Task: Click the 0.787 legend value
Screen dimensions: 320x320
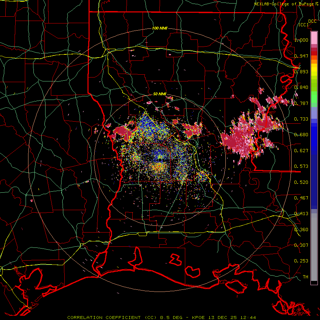Action: coord(301,103)
